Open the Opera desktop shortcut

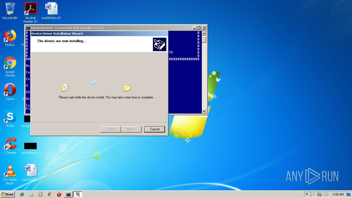click(10, 92)
